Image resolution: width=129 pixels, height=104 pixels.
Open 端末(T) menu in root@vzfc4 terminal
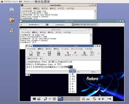pyautogui.click(x=51, y=32)
